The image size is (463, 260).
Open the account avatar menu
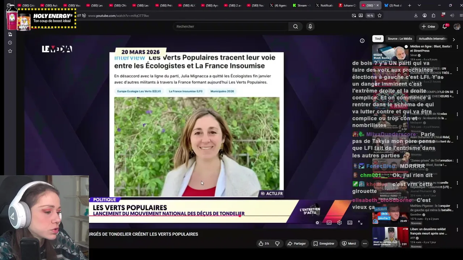[457, 26]
